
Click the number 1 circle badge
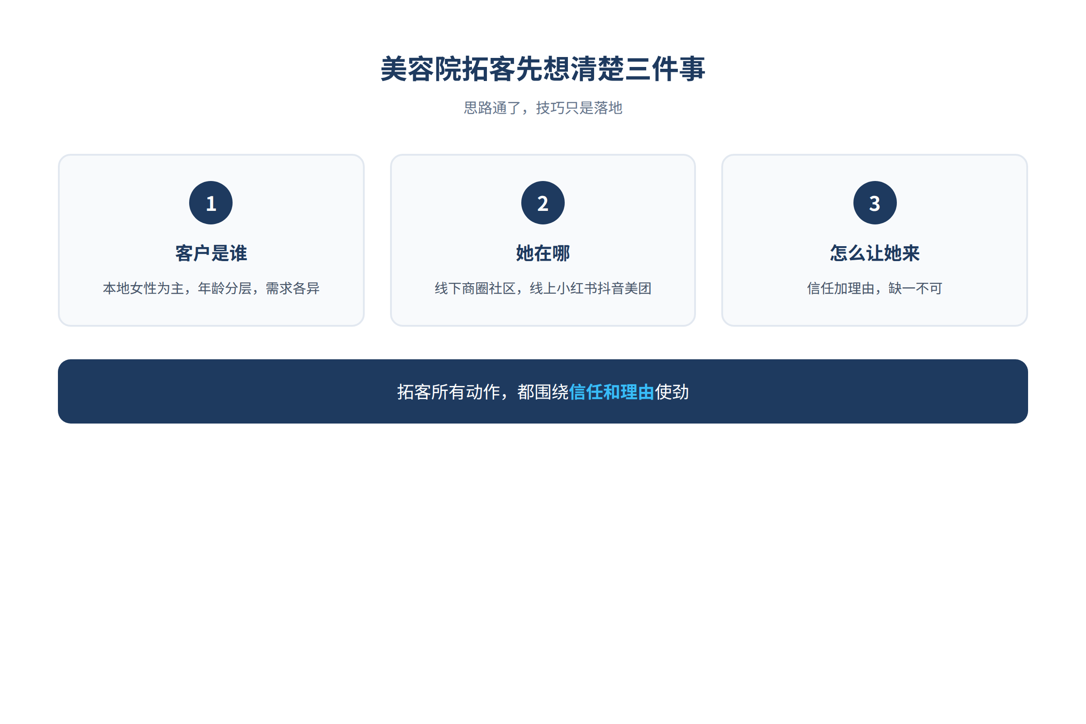[x=211, y=203]
